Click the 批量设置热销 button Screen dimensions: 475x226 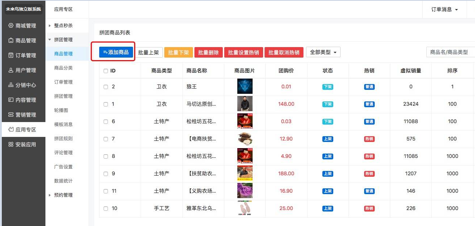(x=243, y=53)
